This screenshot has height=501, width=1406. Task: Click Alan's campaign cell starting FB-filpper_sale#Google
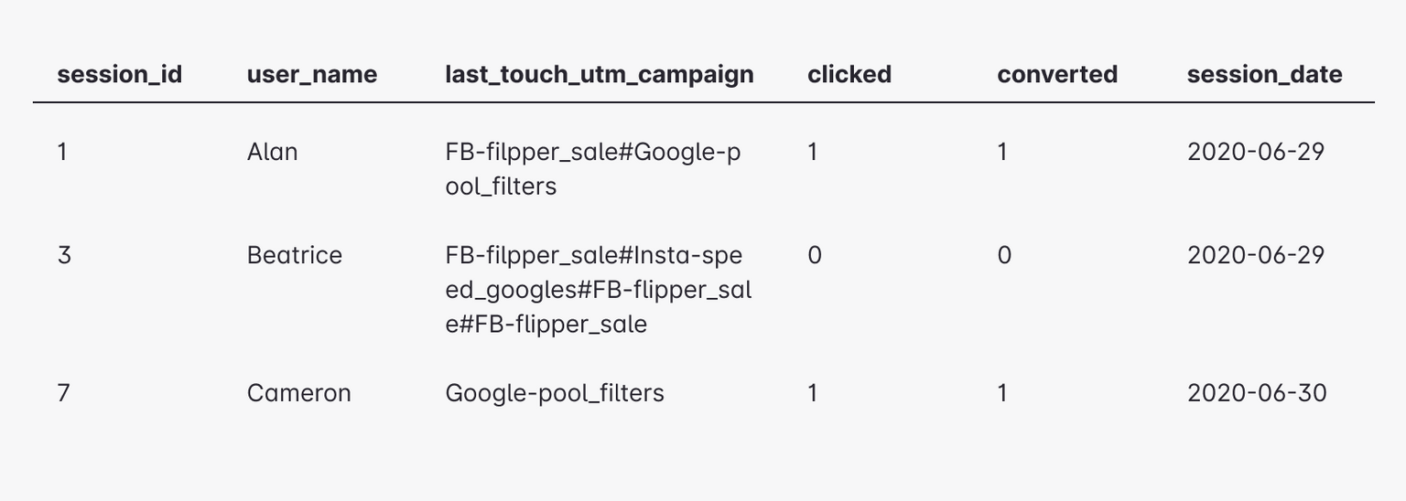tap(593, 169)
